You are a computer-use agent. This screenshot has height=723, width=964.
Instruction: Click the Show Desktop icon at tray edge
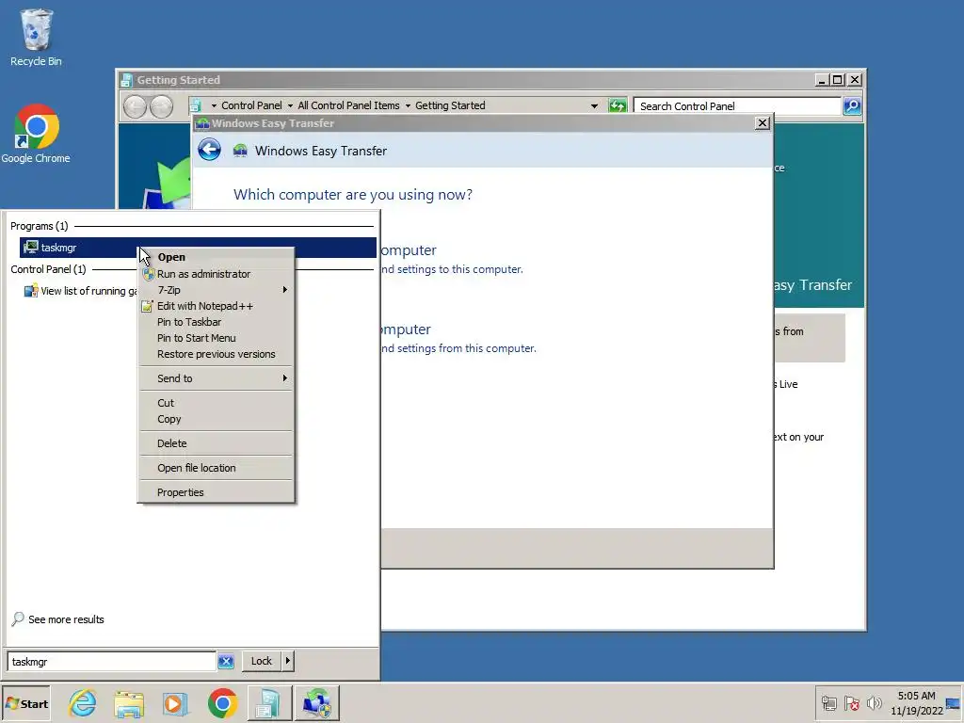pyautogui.click(x=953, y=703)
